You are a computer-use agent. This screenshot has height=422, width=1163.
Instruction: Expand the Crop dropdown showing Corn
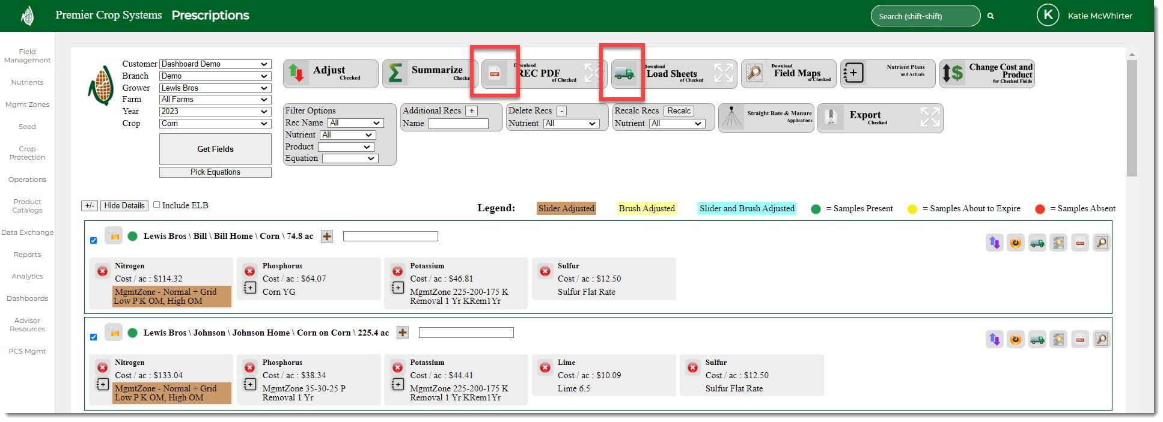(215, 124)
